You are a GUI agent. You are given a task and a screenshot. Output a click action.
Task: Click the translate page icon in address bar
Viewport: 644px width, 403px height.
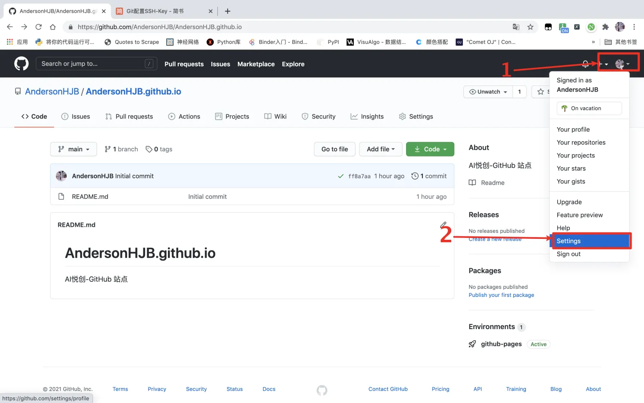coord(516,27)
